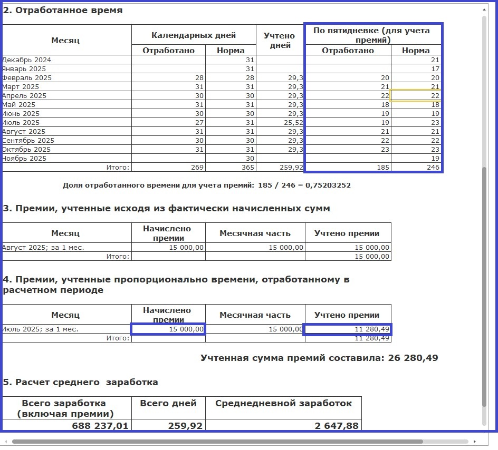Select the highlighted Норма cell for Апрель 2025
498x450 pixels.
click(x=416, y=96)
